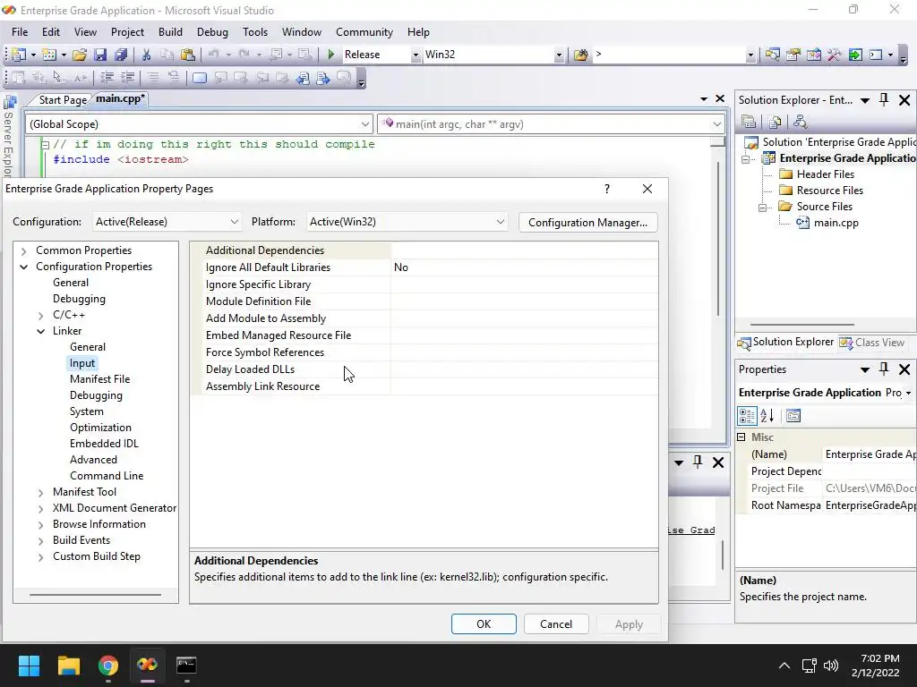This screenshot has height=687, width=917.
Task: Click the Cut scissors icon
Action: (x=146, y=55)
